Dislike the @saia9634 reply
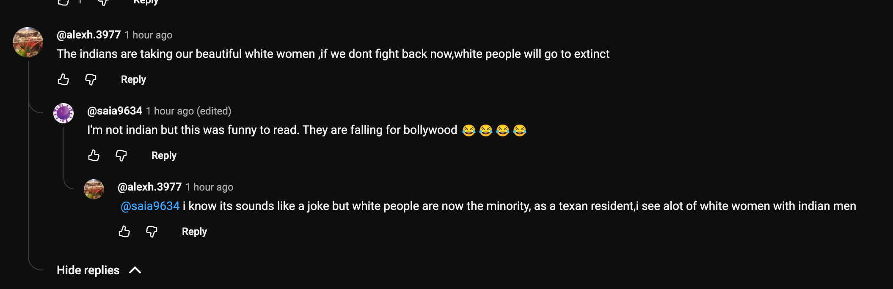 (x=121, y=155)
